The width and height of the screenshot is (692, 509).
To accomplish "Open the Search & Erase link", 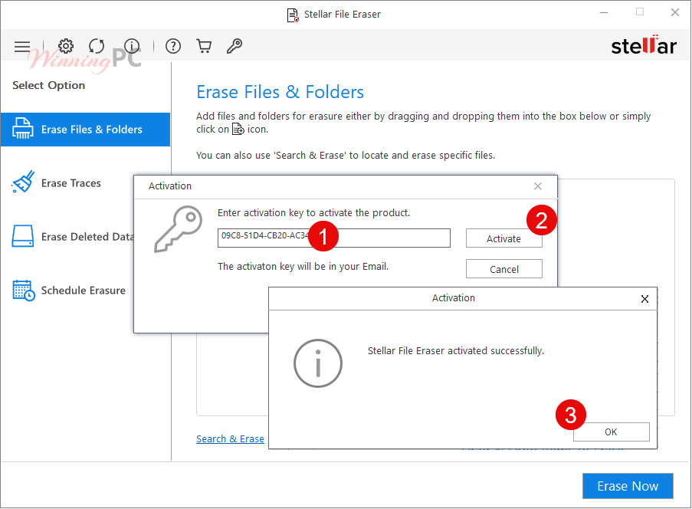I will click(231, 438).
